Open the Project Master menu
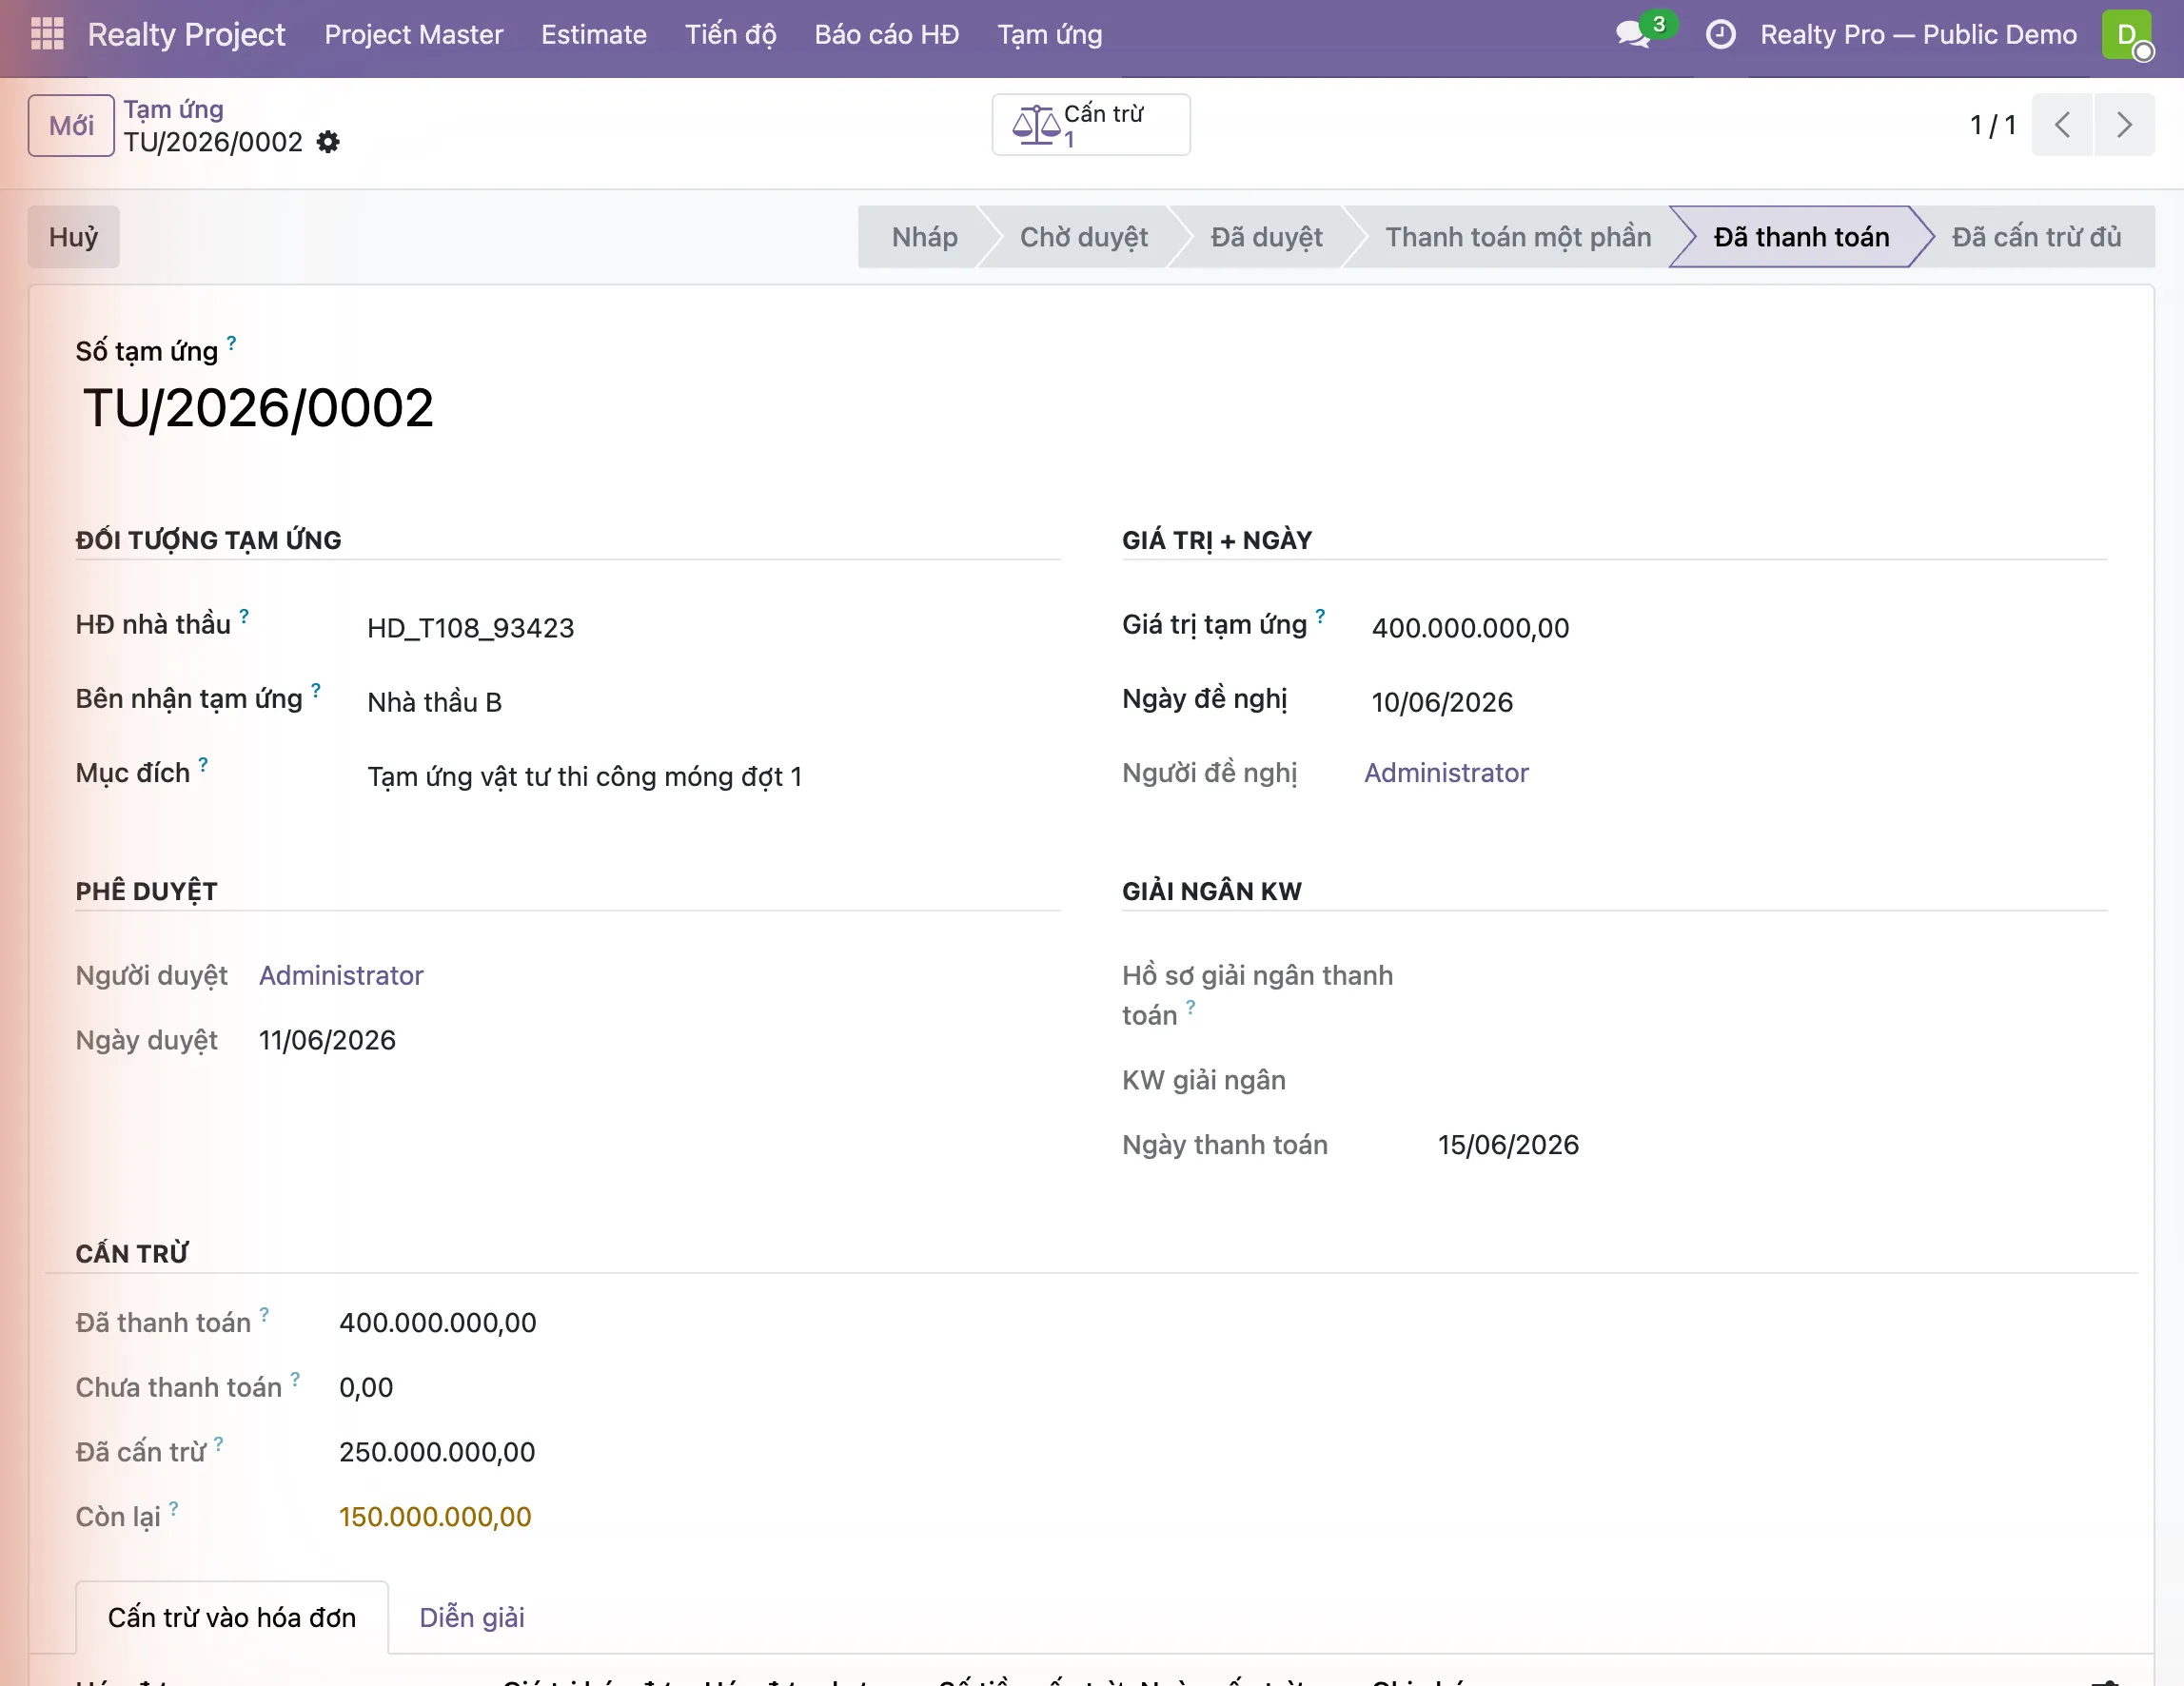This screenshot has height=1686, width=2184. click(413, 34)
